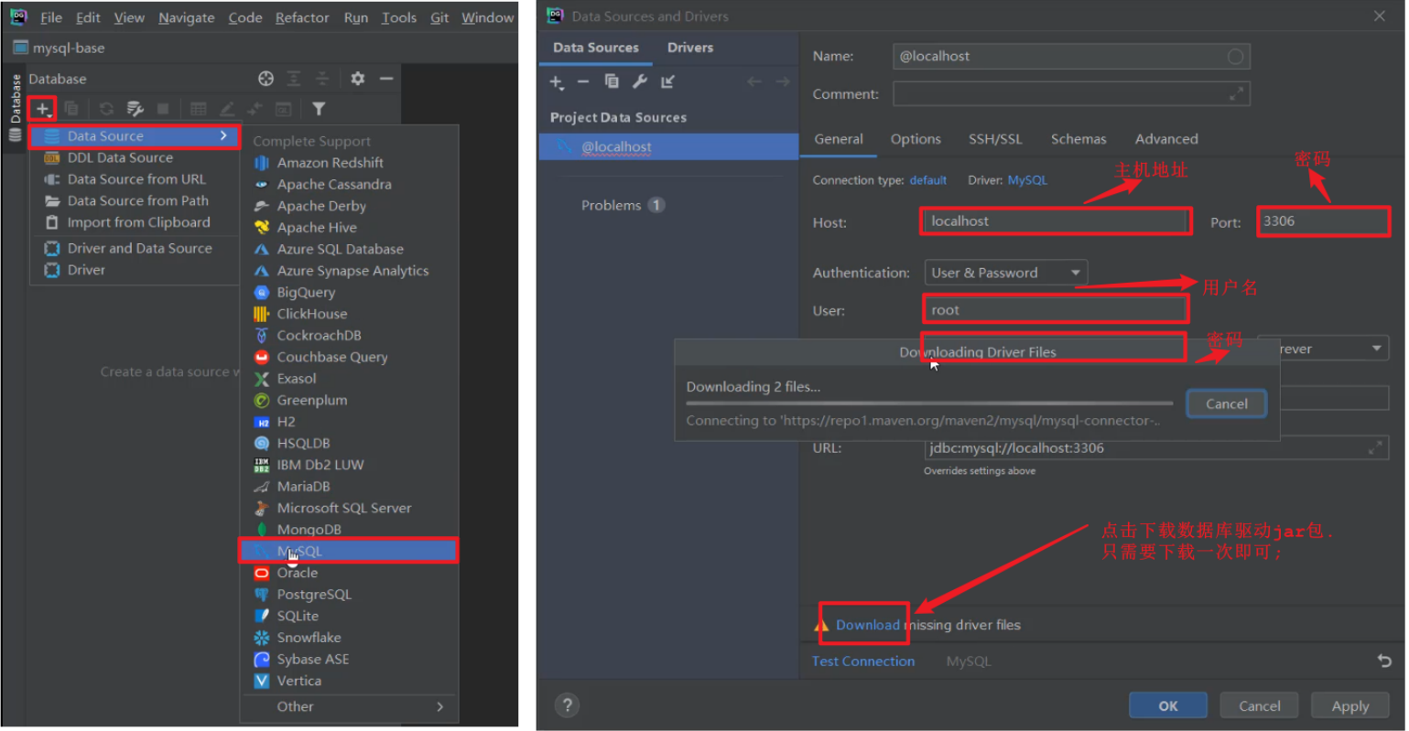Click the question mark Help button

point(568,705)
